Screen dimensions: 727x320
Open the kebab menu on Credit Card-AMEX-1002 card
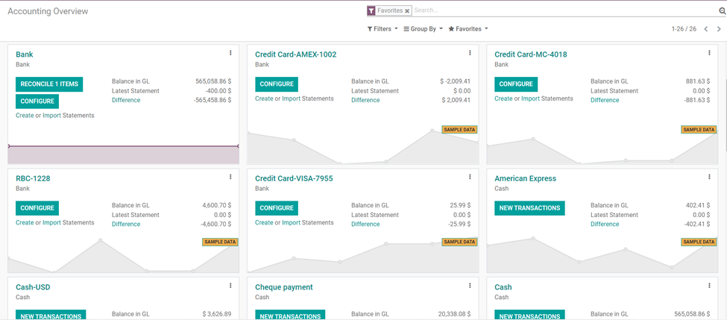pos(470,53)
